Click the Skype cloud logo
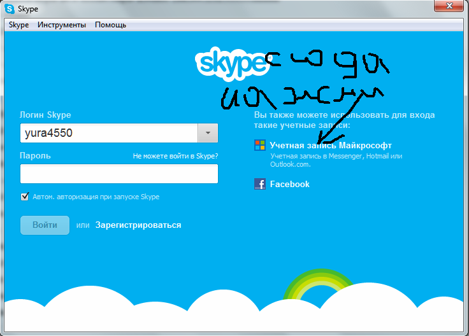This screenshot has height=336, width=469. [233, 64]
